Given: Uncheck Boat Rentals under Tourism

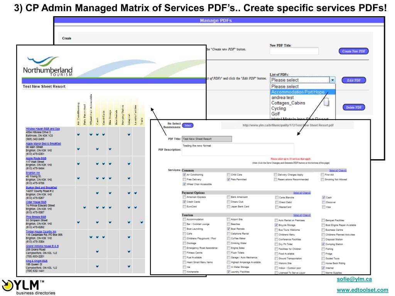Looking at the screenshot, I should pos(228,229).
